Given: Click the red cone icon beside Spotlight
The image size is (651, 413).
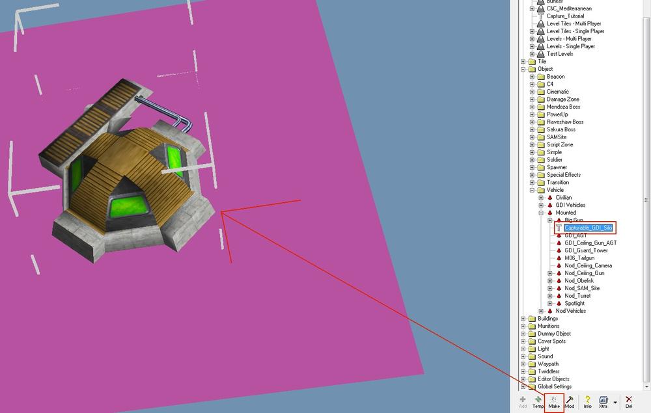Looking at the screenshot, I should pyautogui.click(x=559, y=304).
